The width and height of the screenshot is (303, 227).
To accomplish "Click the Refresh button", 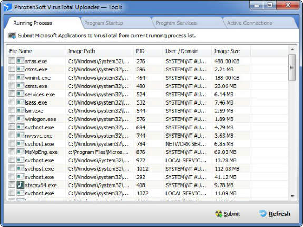I will (275, 214).
